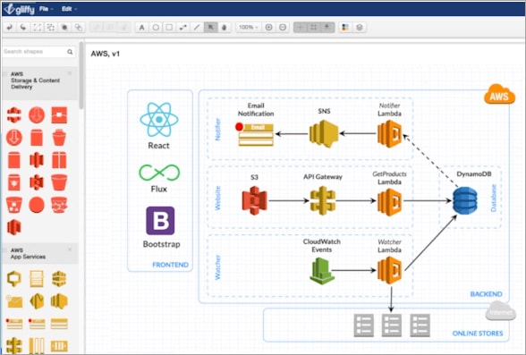Toggle the show grid button
This screenshot has height=355, width=526.
pyautogui.click(x=301, y=28)
